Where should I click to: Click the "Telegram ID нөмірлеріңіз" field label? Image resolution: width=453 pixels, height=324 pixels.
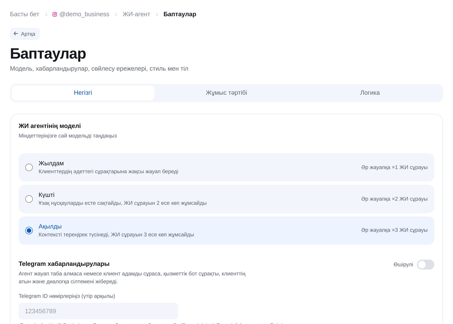(x=67, y=296)
